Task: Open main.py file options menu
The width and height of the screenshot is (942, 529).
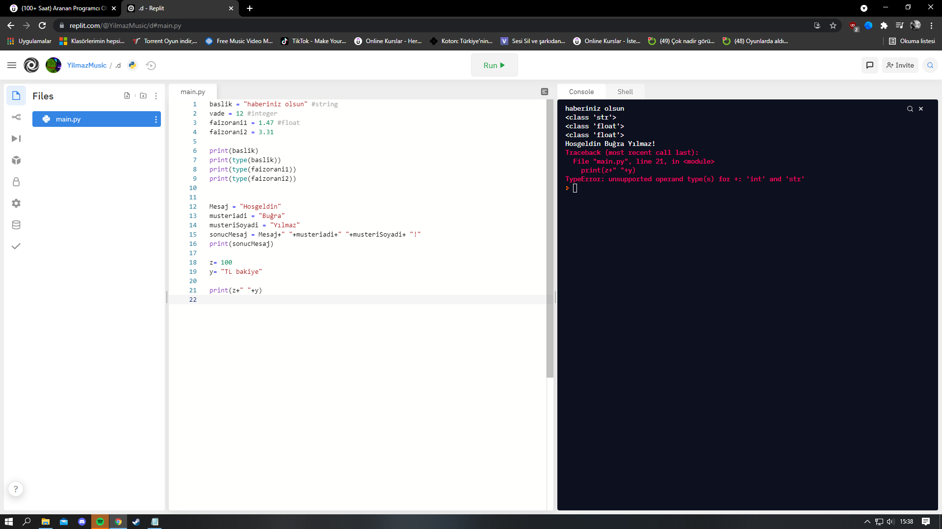Action: [156, 119]
